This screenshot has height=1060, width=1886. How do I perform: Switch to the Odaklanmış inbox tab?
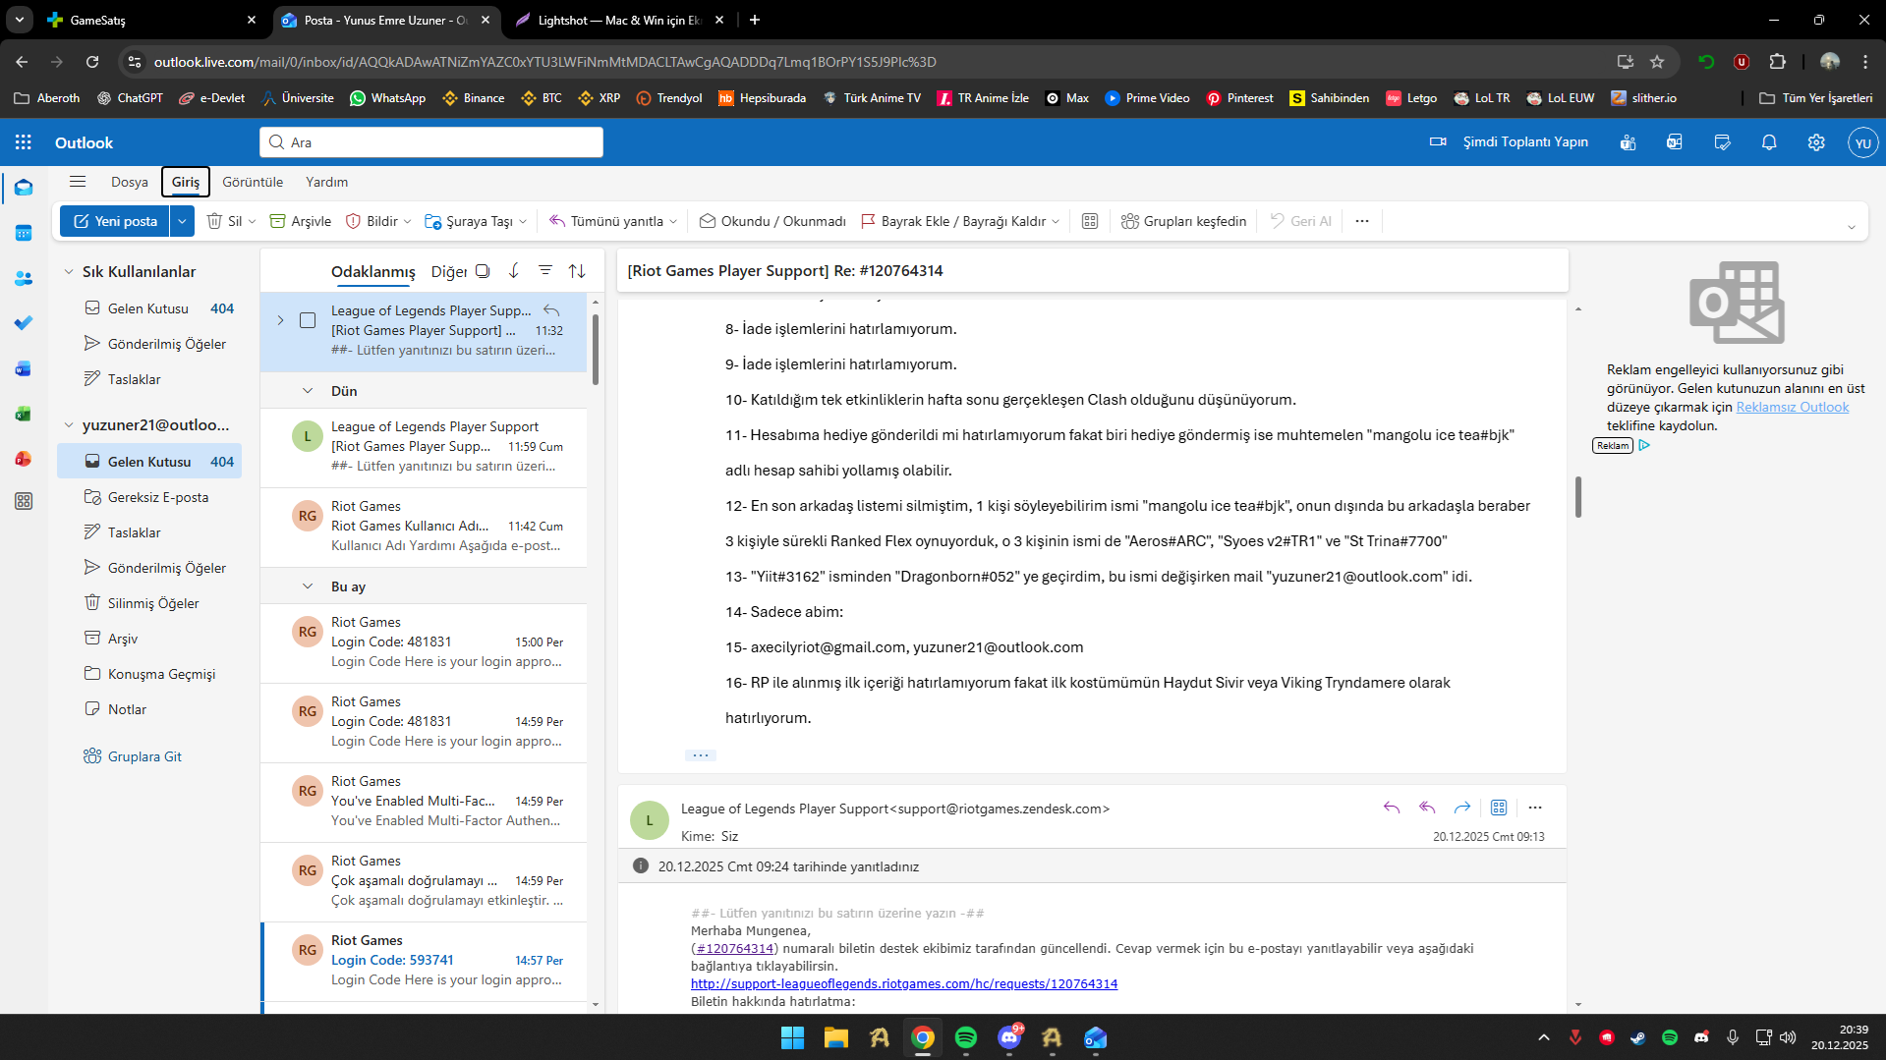click(373, 272)
